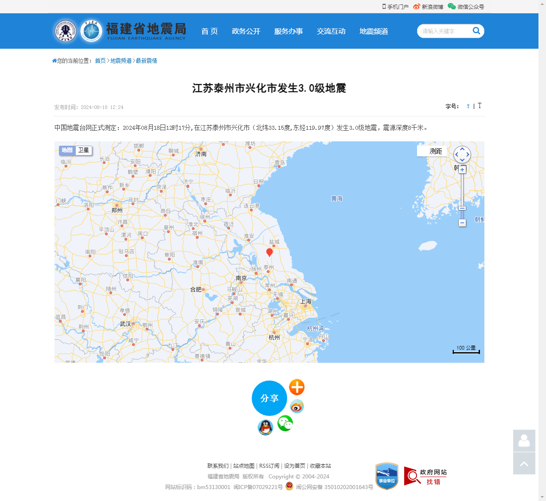This screenshot has height=501, width=546.
Task: Follow the 最新震情 breadcrumb link
Action: click(x=146, y=61)
